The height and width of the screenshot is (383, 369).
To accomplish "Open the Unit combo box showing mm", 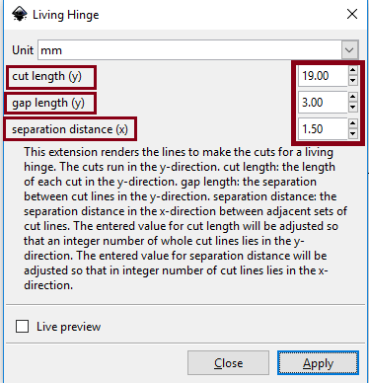I will tap(198, 50).
